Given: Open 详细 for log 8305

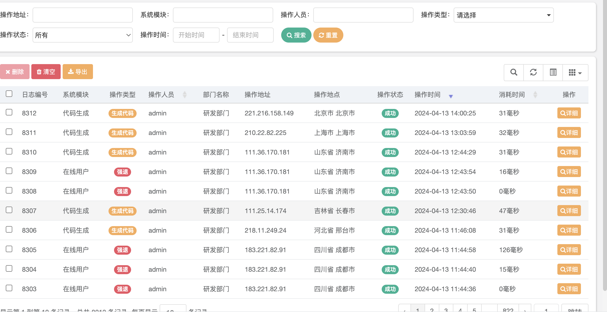Looking at the screenshot, I should 569,250.
